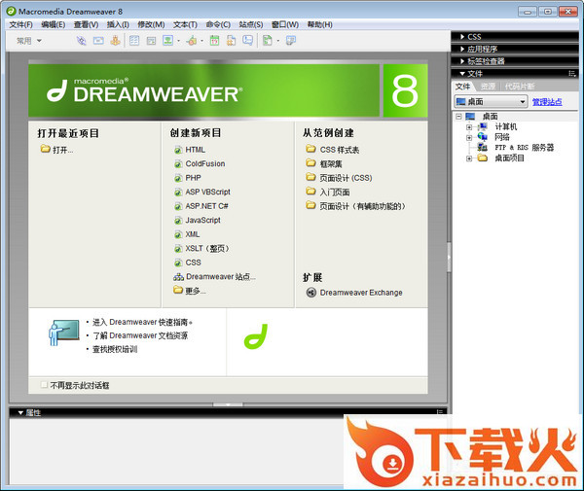The width and height of the screenshot is (584, 491).
Task: Click the Email Link insert icon
Action: coord(98,41)
